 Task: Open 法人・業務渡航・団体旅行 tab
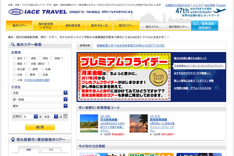point(205,26)
